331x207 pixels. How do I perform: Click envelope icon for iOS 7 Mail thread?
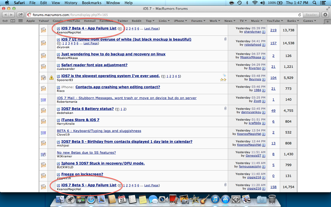tap(43, 100)
